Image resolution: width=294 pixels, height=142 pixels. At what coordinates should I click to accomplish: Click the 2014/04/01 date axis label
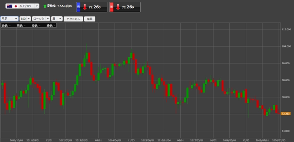115,140
